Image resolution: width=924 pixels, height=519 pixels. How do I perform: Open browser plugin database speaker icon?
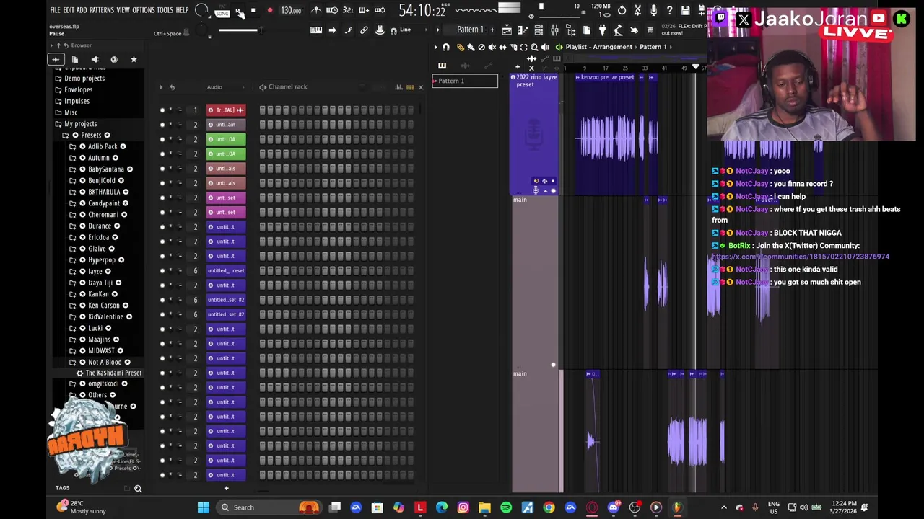[95, 59]
